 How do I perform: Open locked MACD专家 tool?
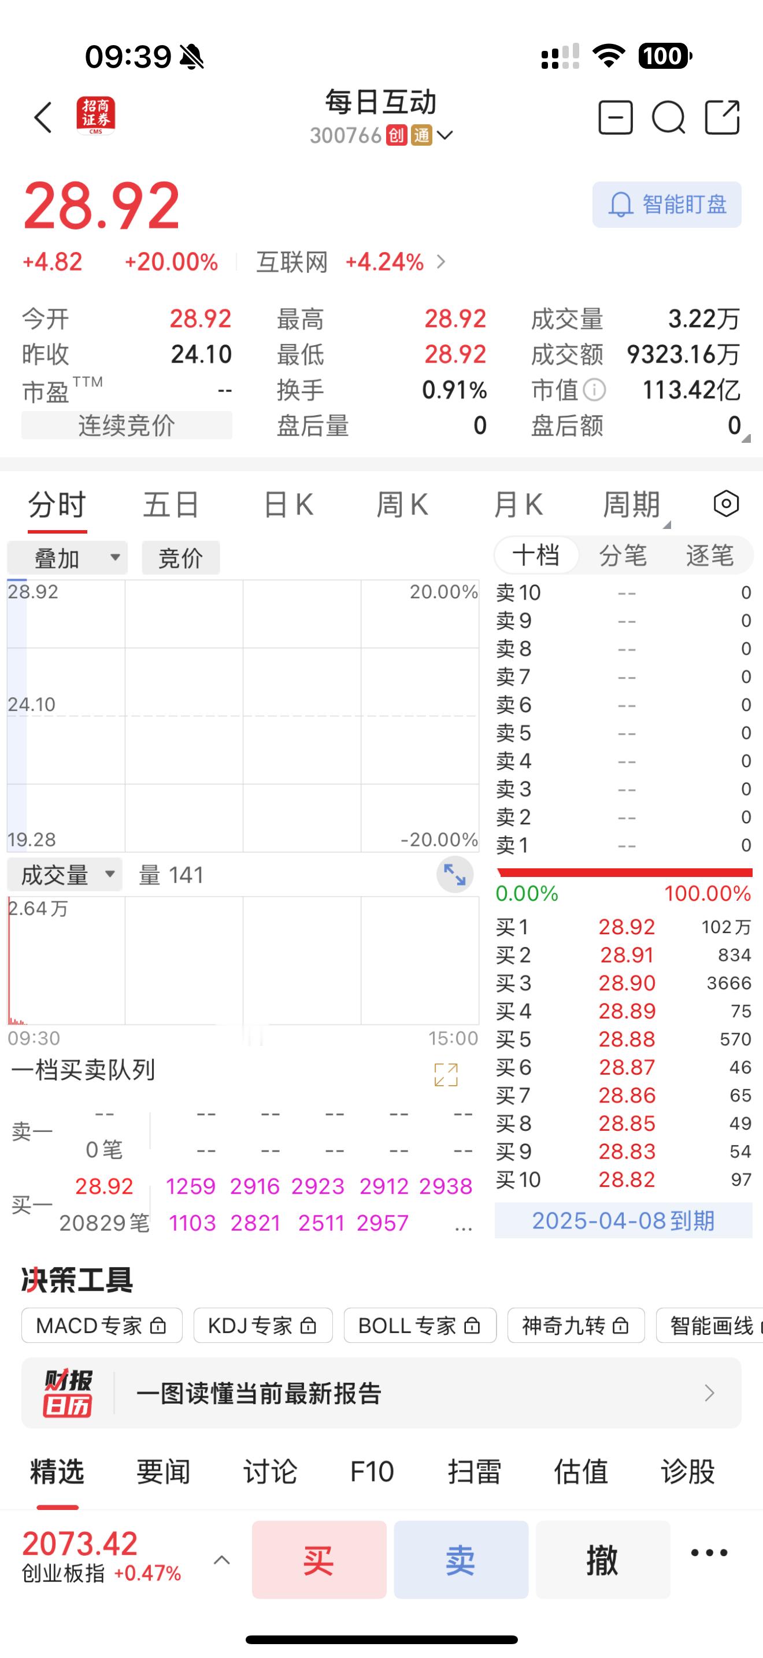102,1326
